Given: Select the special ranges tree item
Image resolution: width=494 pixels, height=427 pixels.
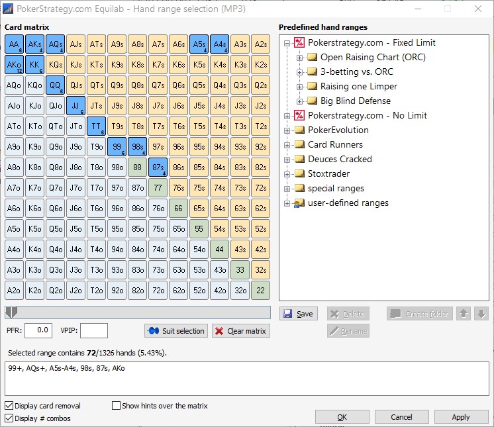Looking at the screenshot, I should pos(336,188).
